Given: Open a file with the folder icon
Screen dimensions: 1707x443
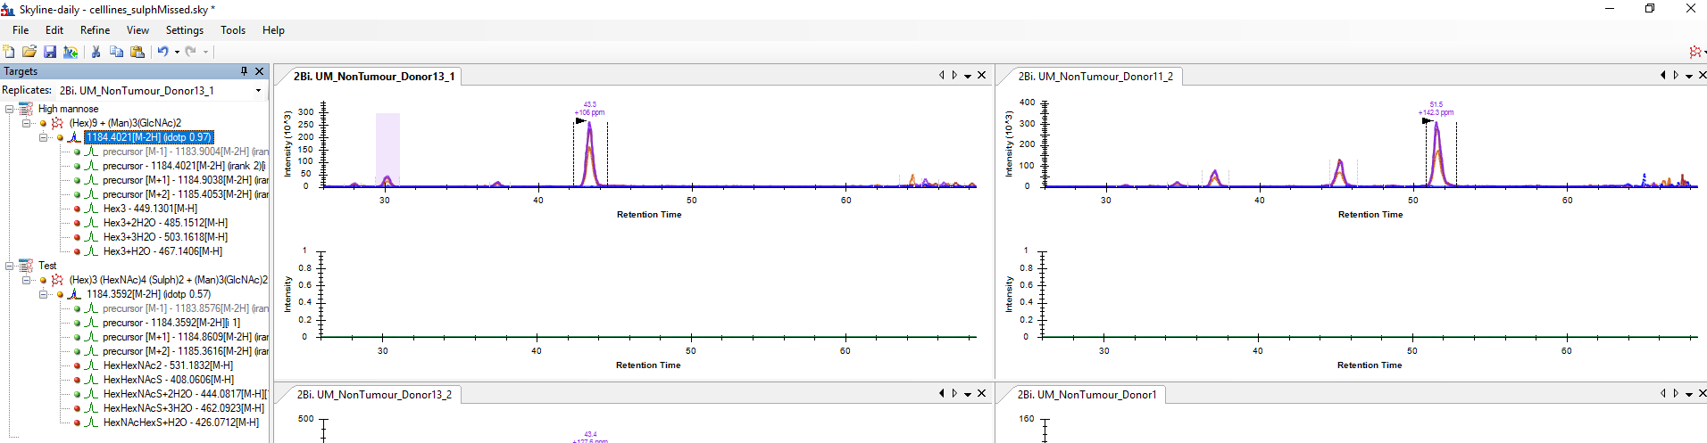Looking at the screenshot, I should coord(29,52).
